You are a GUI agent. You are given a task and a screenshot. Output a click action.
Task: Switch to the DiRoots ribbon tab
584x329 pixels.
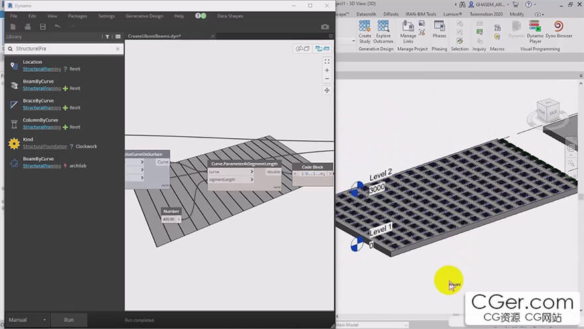pos(391,14)
